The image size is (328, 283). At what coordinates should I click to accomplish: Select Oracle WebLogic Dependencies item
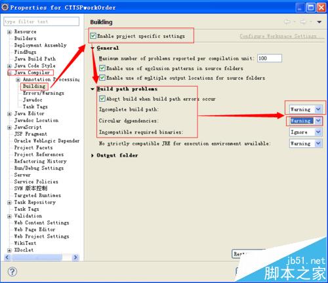[x=47, y=141]
